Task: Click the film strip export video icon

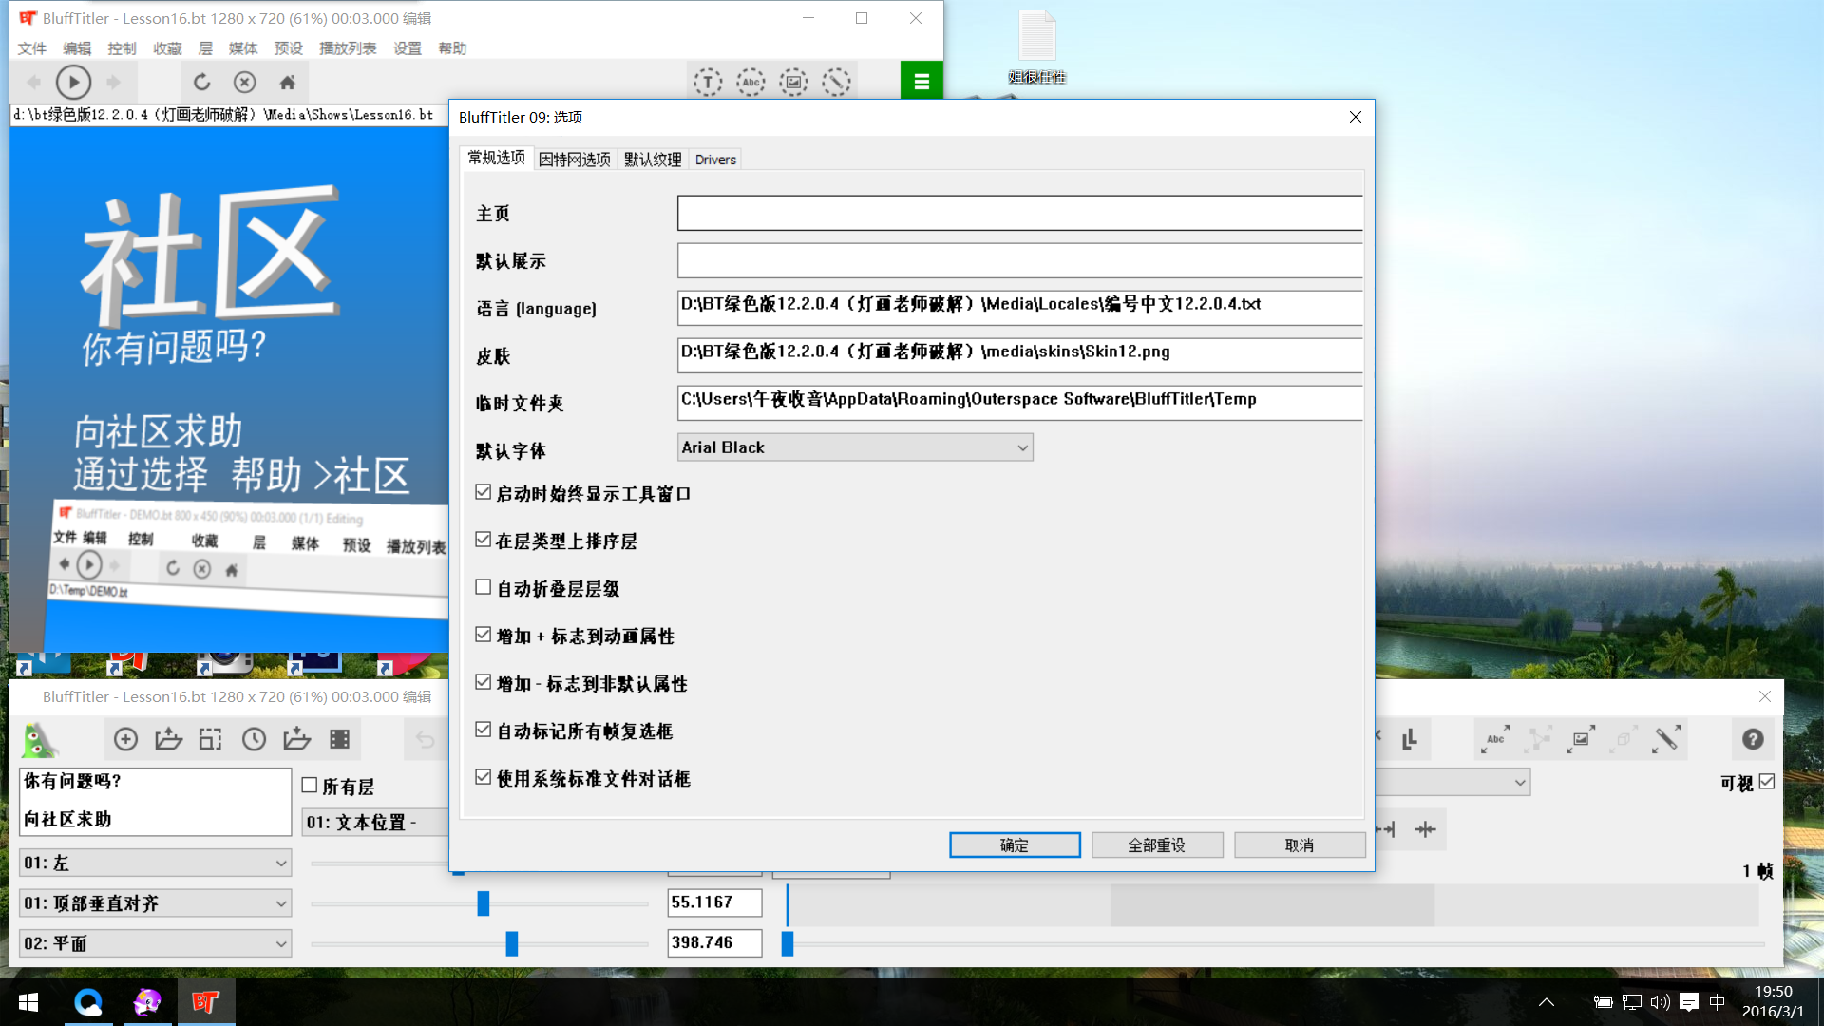Action: pos(339,739)
